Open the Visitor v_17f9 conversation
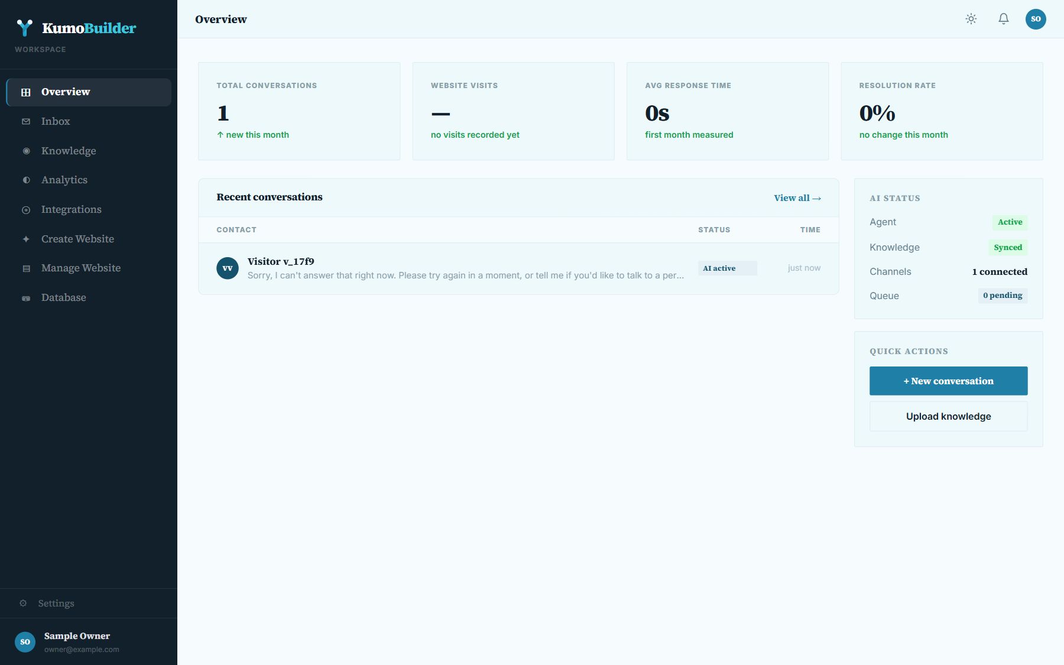 518,268
